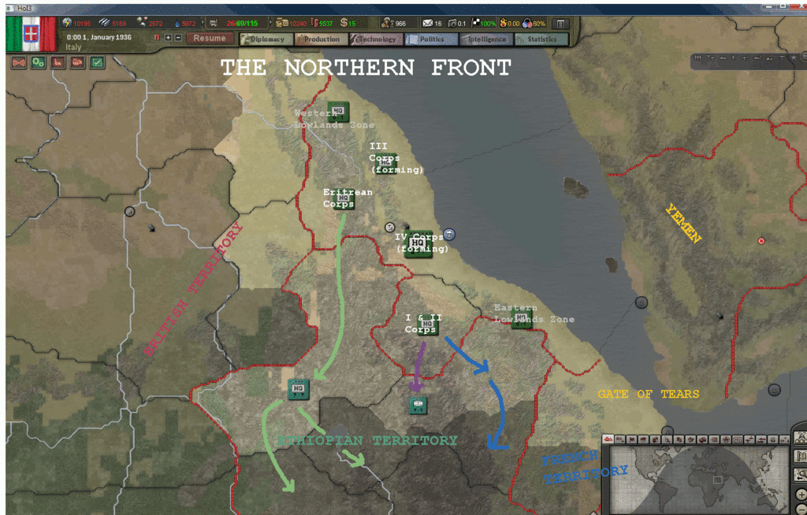807x515 pixels.
Task: Click the Resume button
Action: 210,38
